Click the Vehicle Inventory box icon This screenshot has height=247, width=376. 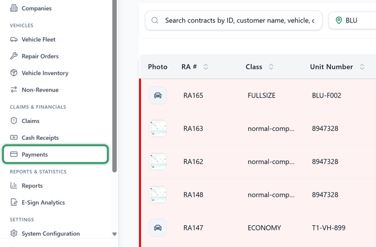click(x=13, y=73)
